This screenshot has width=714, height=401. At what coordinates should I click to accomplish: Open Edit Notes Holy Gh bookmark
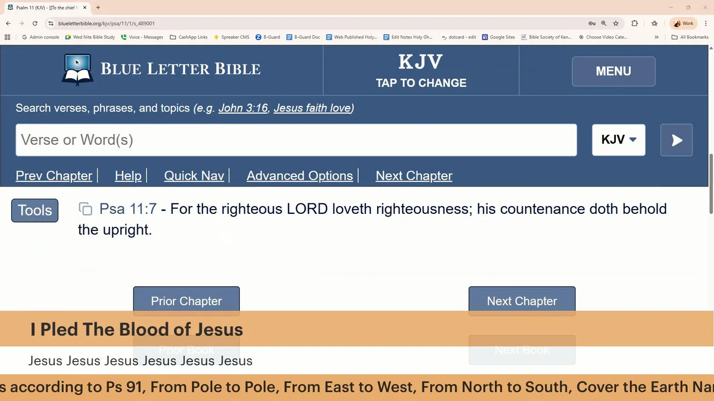408,37
